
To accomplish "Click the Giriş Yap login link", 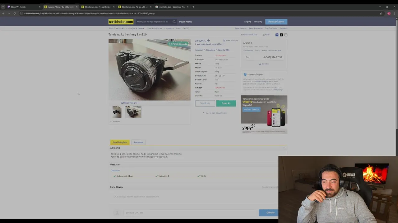I will click(248, 22).
